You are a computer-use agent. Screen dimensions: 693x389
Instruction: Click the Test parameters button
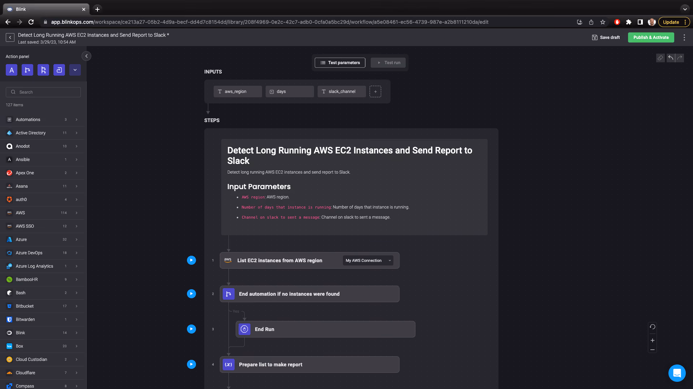(340, 63)
